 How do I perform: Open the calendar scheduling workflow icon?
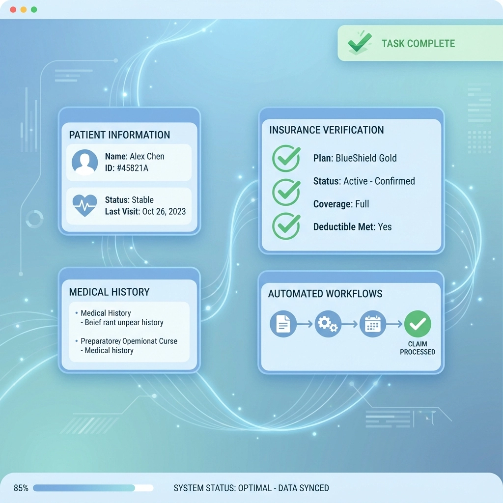pos(373,324)
